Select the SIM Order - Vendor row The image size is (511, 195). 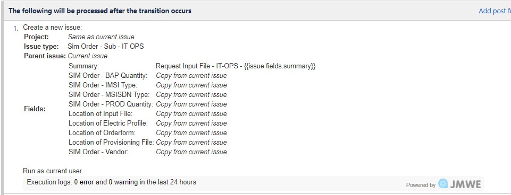tap(148, 152)
